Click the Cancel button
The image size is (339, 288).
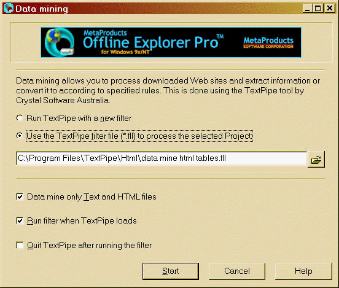click(237, 271)
